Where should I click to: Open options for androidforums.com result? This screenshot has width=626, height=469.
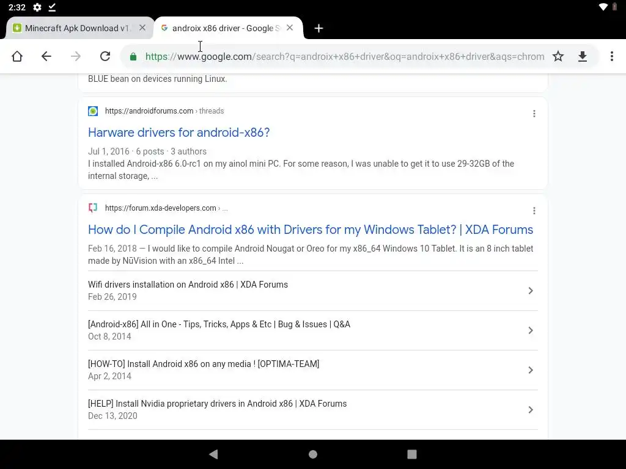(534, 114)
